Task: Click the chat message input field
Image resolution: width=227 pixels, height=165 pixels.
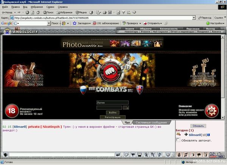Action: (x=62, y=155)
